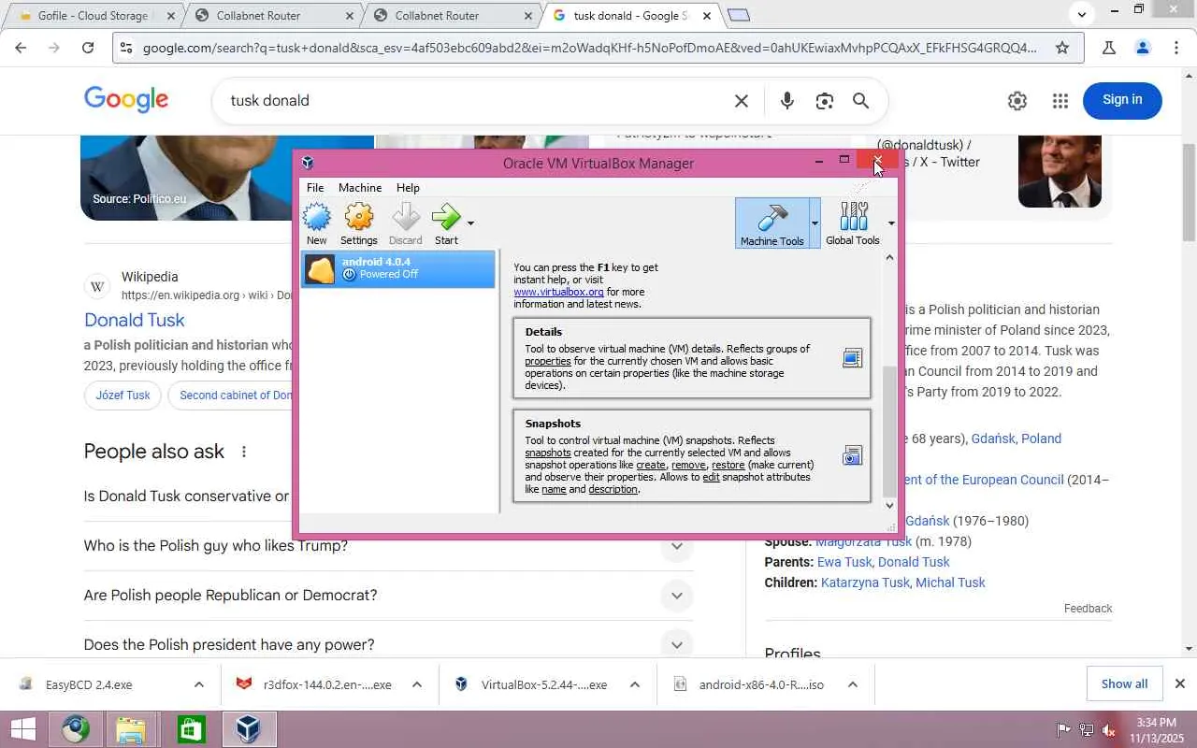Viewport: 1197px width, 748px height.
Task: Close the Chrome downloads bar
Action: pos(1180,684)
